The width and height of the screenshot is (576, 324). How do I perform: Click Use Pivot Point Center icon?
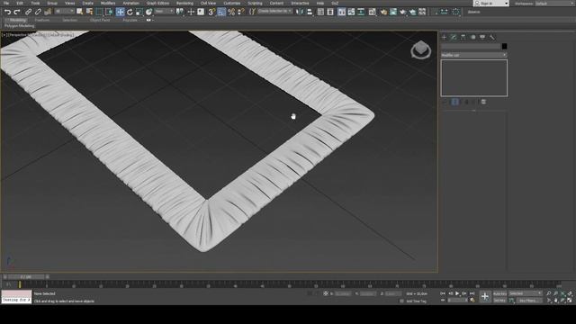[x=180, y=12]
